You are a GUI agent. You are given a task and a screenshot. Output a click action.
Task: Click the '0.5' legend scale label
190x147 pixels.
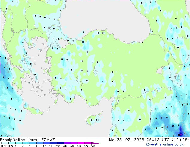10,146
